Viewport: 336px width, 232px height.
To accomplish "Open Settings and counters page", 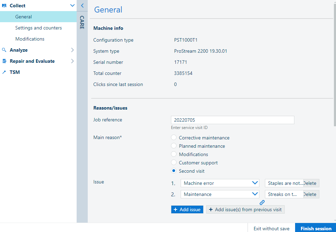I will pos(38,28).
